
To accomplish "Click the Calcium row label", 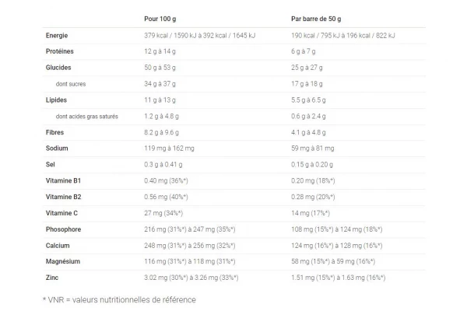I will (x=58, y=245).
